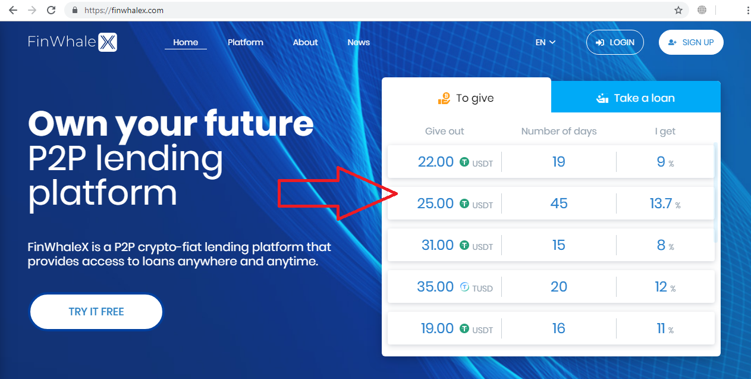Viewport: 751px width, 379px height.
Task: Switch to the To give tab
Action: point(466,95)
